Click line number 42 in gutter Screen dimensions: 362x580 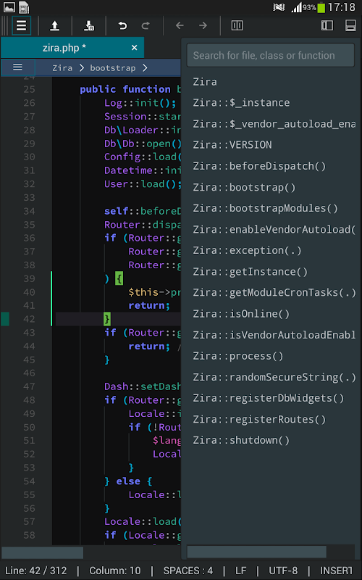coord(29,319)
